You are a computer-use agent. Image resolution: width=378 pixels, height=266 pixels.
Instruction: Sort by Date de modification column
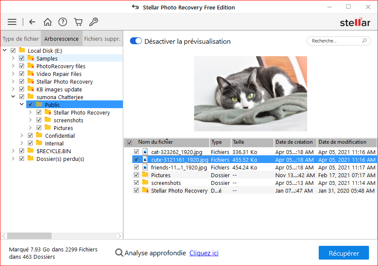(347, 142)
